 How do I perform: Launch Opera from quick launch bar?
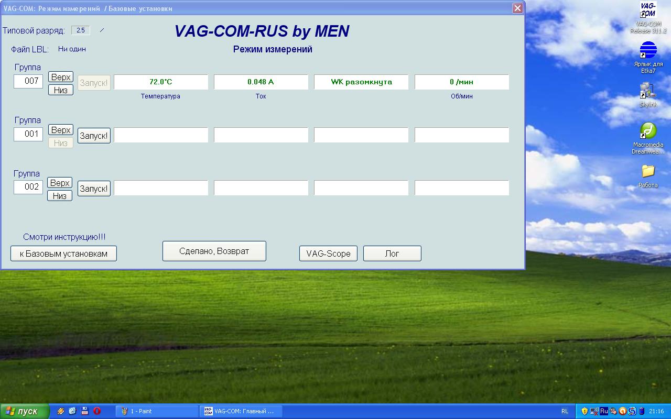point(97,411)
